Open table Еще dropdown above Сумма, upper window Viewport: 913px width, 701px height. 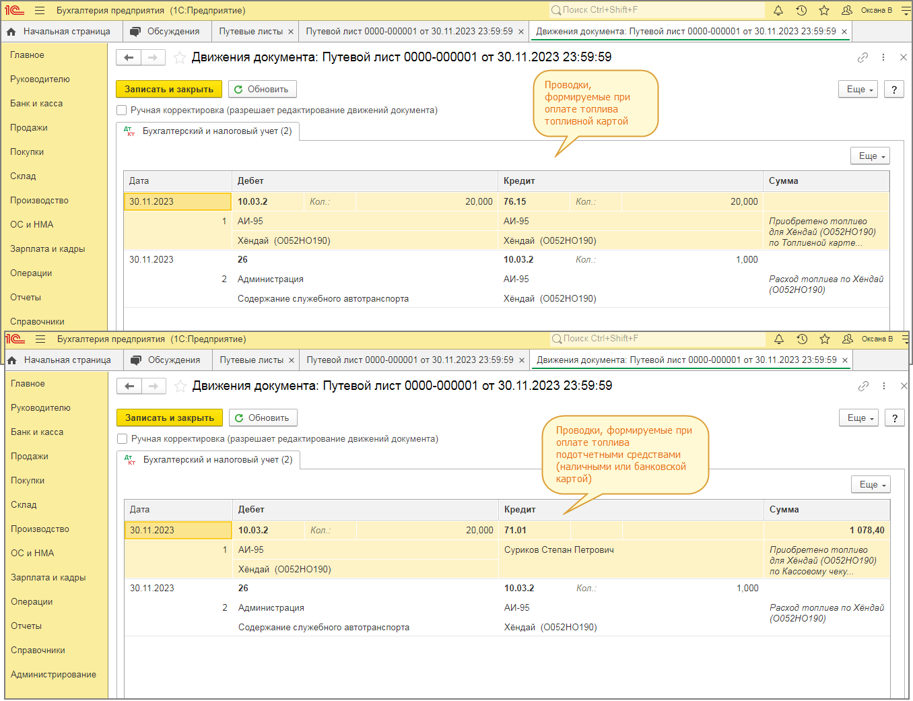click(x=871, y=156)
